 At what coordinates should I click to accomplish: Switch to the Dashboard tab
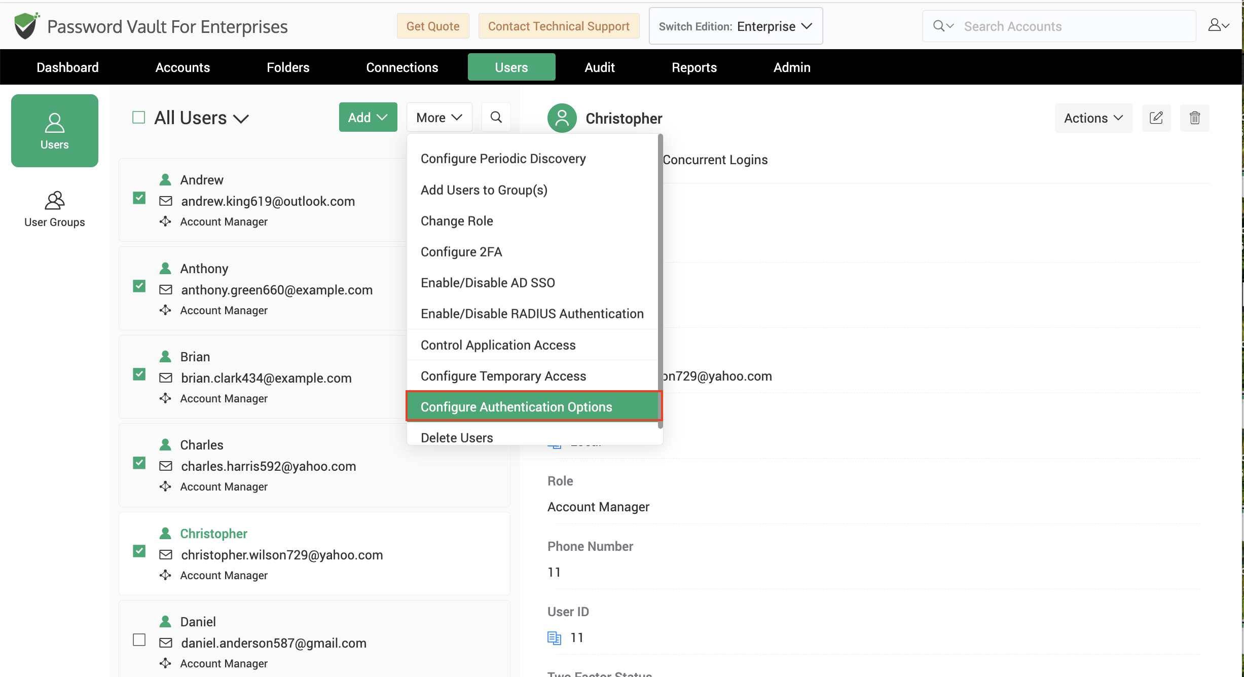67,67
